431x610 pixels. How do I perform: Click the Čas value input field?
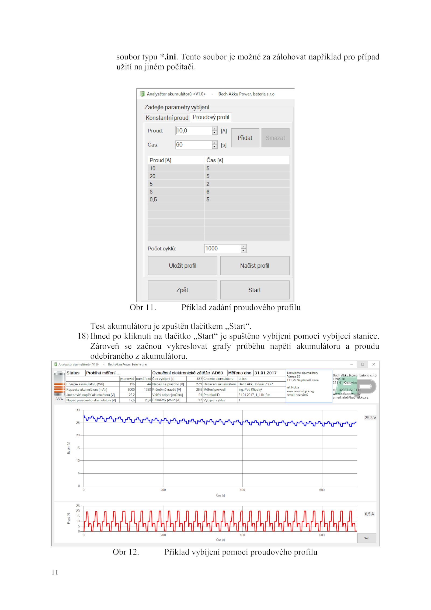click(x=193, y=145)
